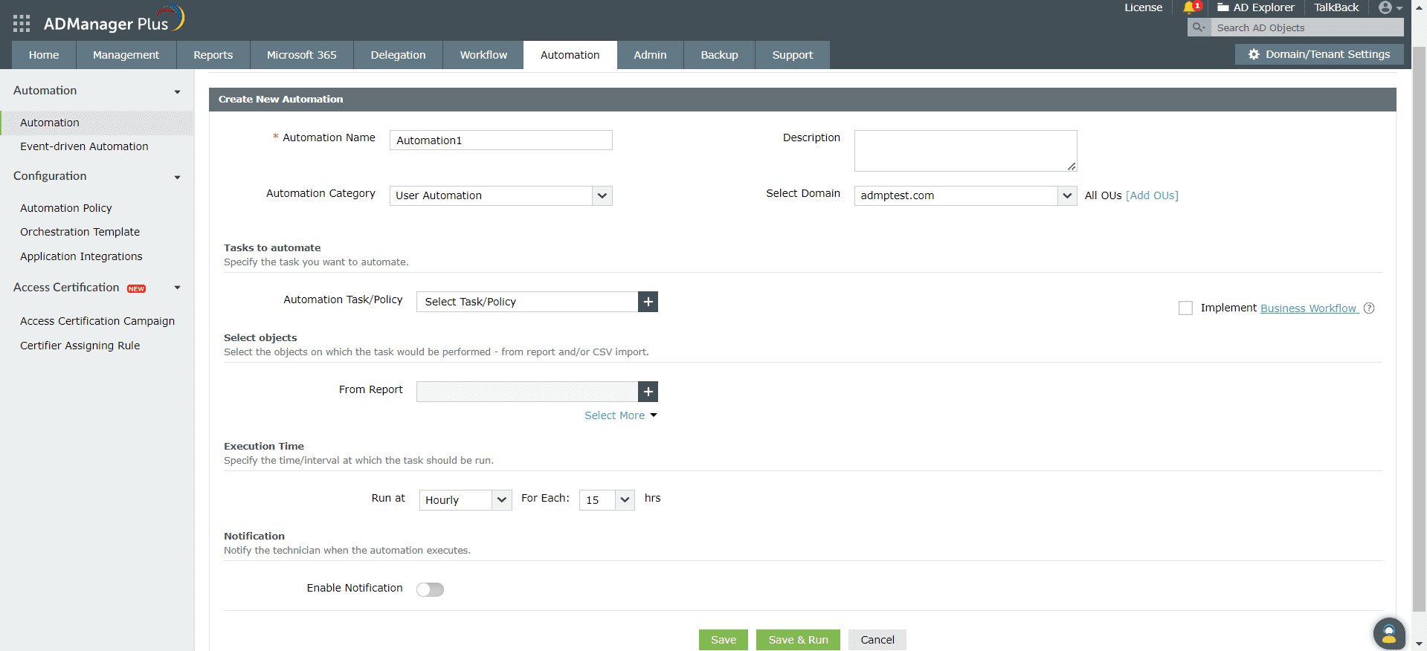Click the help icon next to Business Workflow
Image resolution: width=1427 pixels, height=651 pixels.
point(1369,308)
